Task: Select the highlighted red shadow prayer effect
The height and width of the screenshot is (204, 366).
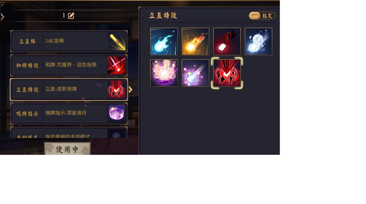Action: click(x=227, y=73)
